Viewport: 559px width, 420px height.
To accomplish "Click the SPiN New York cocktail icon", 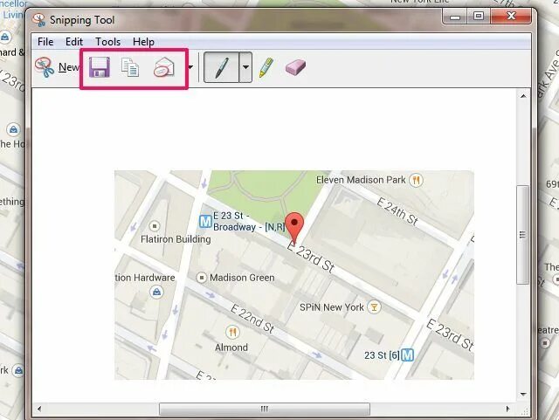I will 374,307.
